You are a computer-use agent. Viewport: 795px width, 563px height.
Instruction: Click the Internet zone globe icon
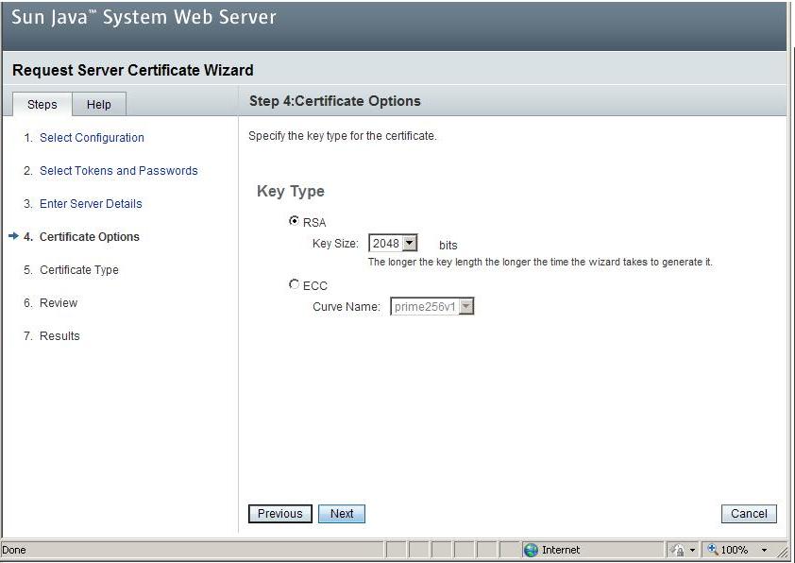point(531,550)
